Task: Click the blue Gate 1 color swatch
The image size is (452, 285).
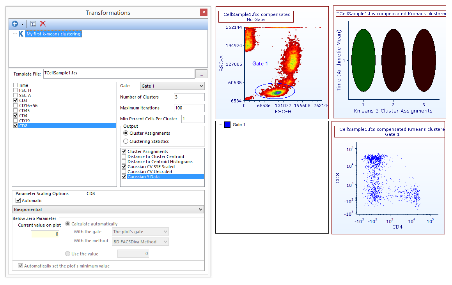Action: click(227, 125)
